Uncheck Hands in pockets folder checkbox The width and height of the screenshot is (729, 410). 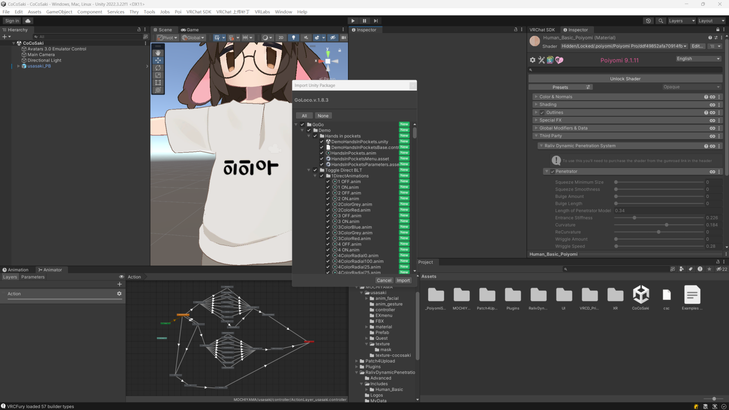pyautogui.click(x=315, y=136)
